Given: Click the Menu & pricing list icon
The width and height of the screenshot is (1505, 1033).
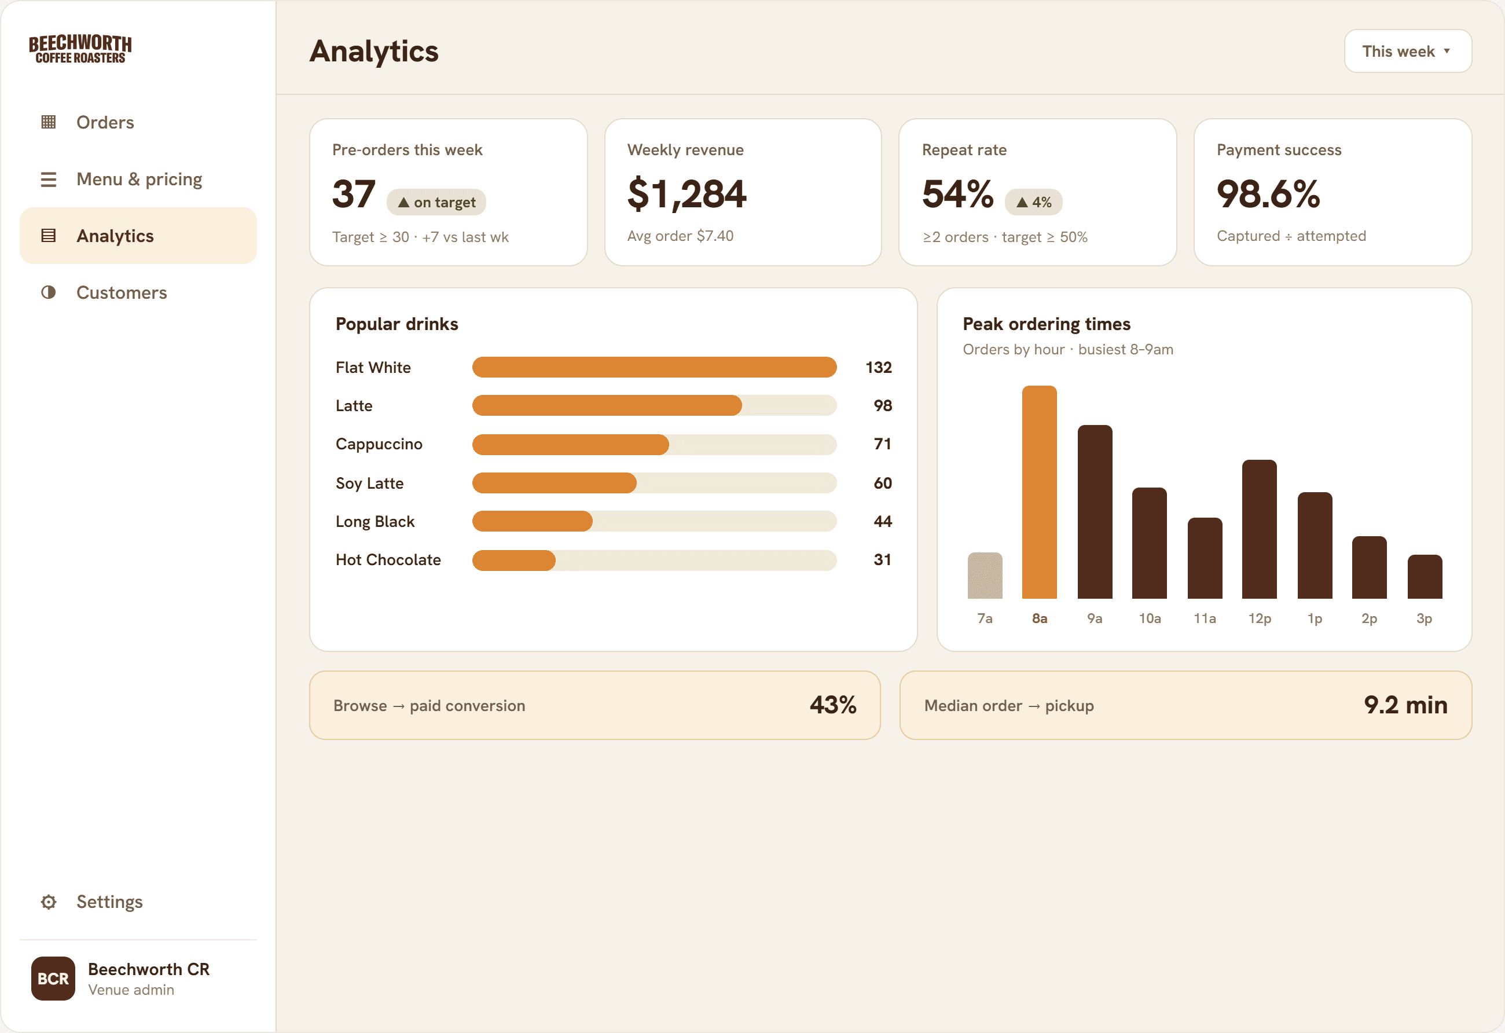Looking at the screenshot, I should [x=49, y=179].
